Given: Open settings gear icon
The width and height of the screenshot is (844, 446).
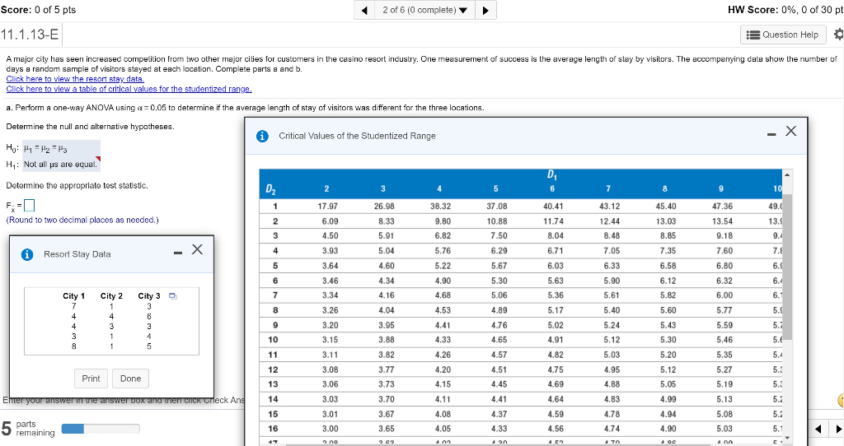Looking at the screenshot, I should 838,35.
